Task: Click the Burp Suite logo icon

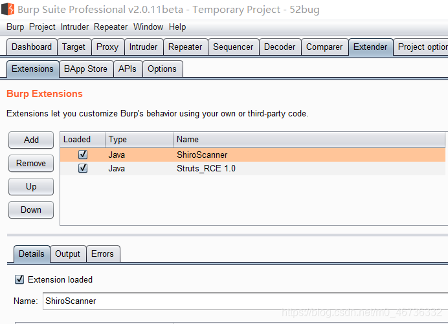Action: pos(8,9)
